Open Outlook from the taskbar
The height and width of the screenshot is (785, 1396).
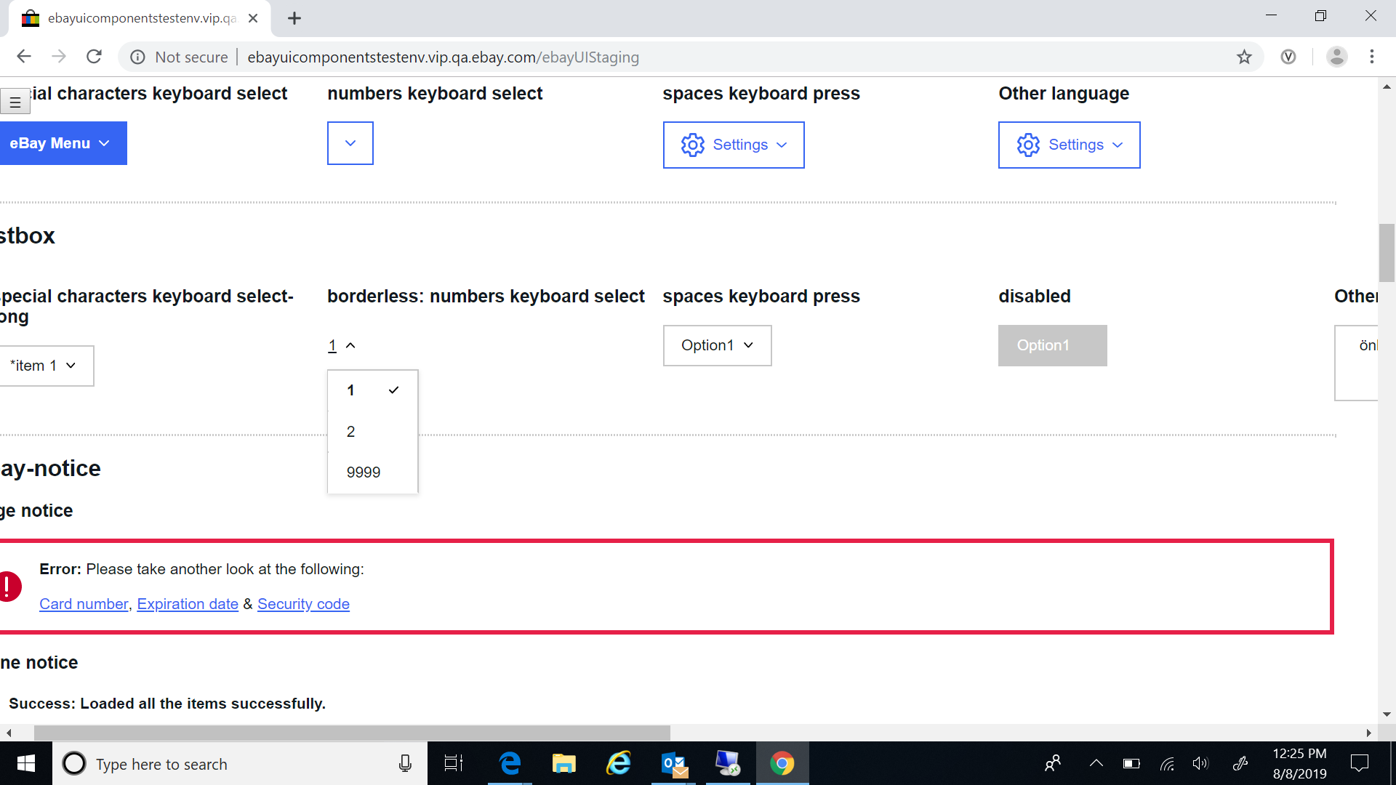[673, 763]
